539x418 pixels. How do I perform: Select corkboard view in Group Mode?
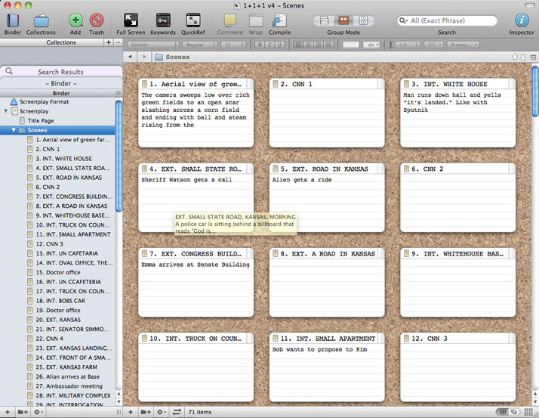coord(343,20)
